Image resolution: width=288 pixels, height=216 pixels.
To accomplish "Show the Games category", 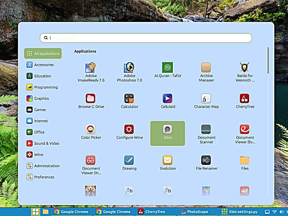I will [x=36, y=110].
